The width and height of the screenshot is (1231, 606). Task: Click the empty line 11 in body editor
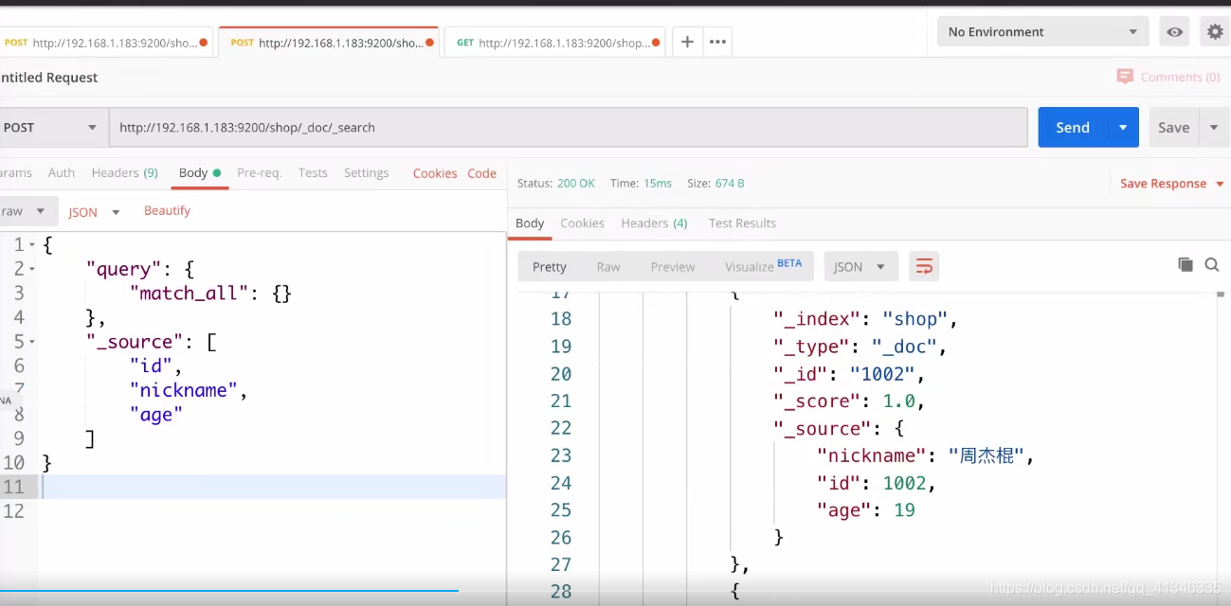tap(273, 487)
